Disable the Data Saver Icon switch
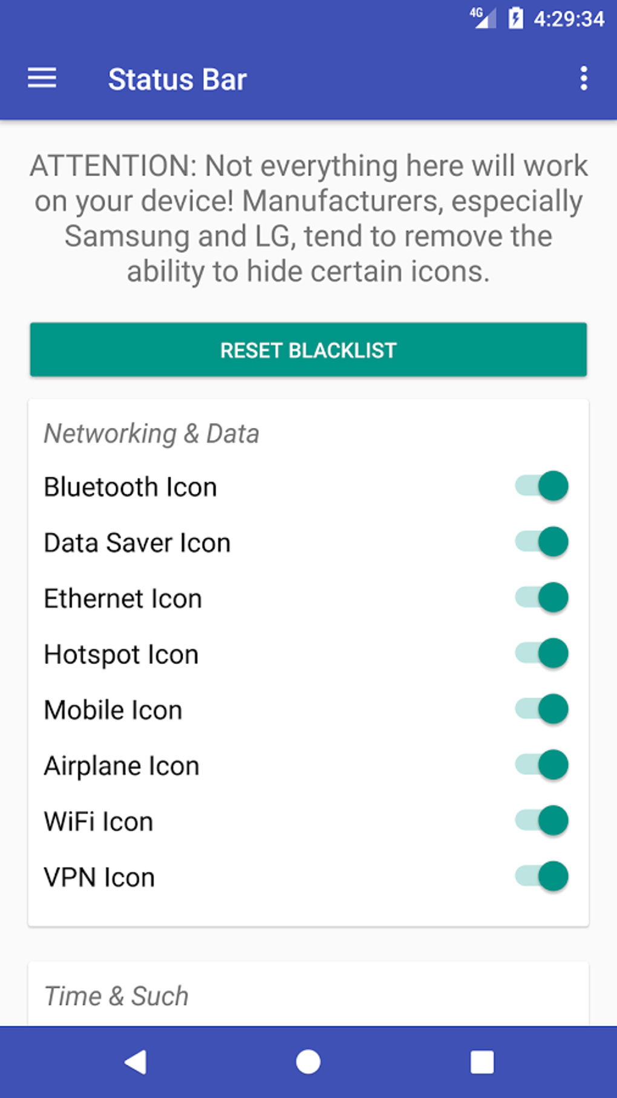The image size is (617, 1098). pos(541,542)
